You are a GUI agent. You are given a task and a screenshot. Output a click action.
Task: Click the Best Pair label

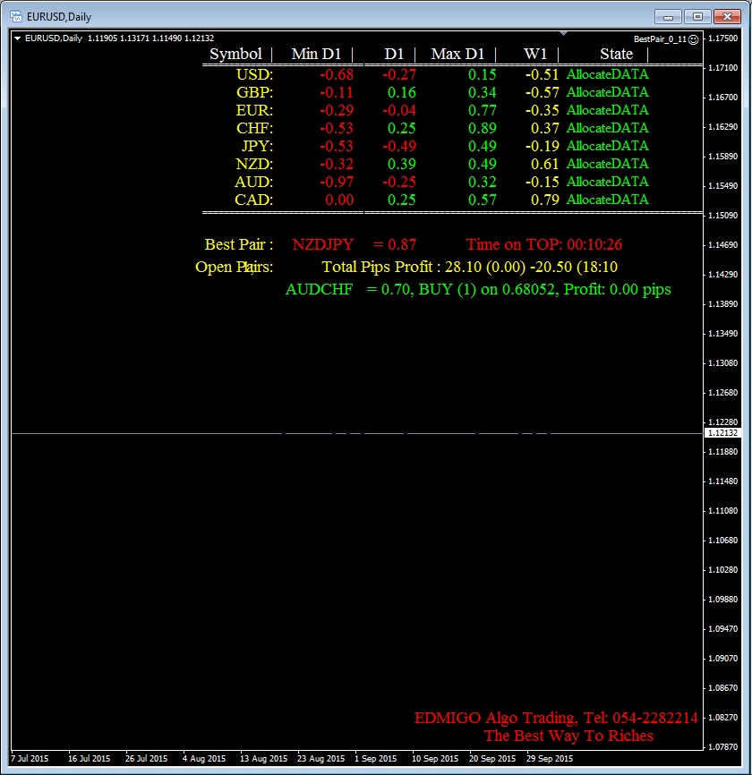239,244
